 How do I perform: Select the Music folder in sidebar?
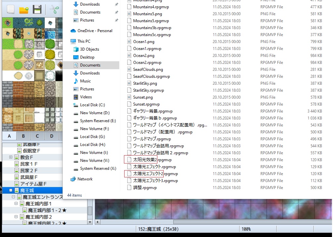pyautogui.click(x=85, y=81)
